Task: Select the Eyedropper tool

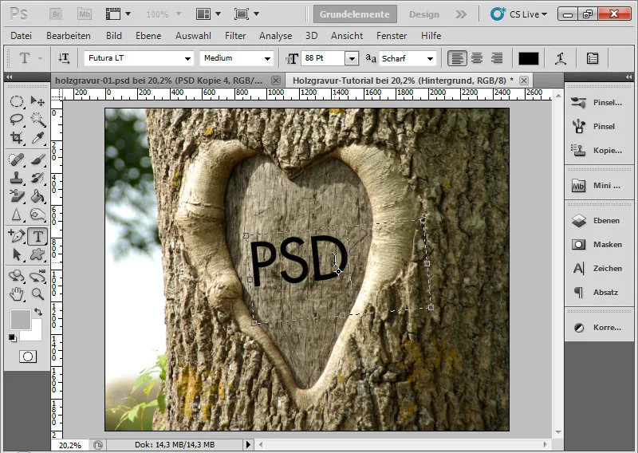Action: click(37, 138)
